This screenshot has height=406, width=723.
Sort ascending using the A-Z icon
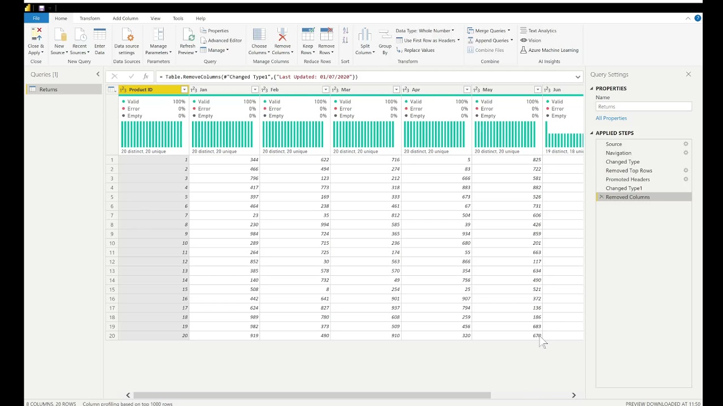pos(345,30)
